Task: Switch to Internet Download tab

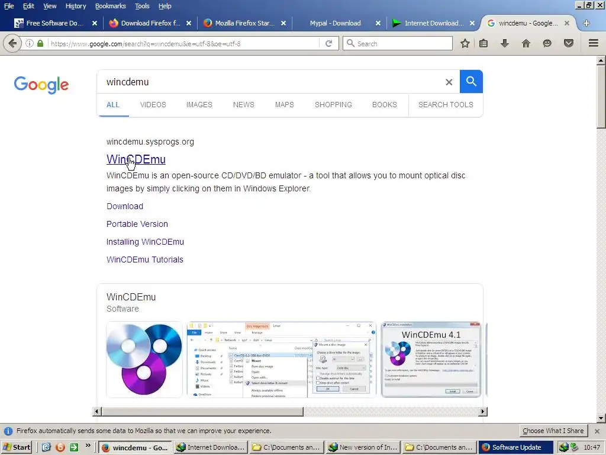Action: [x=433, y=23]
